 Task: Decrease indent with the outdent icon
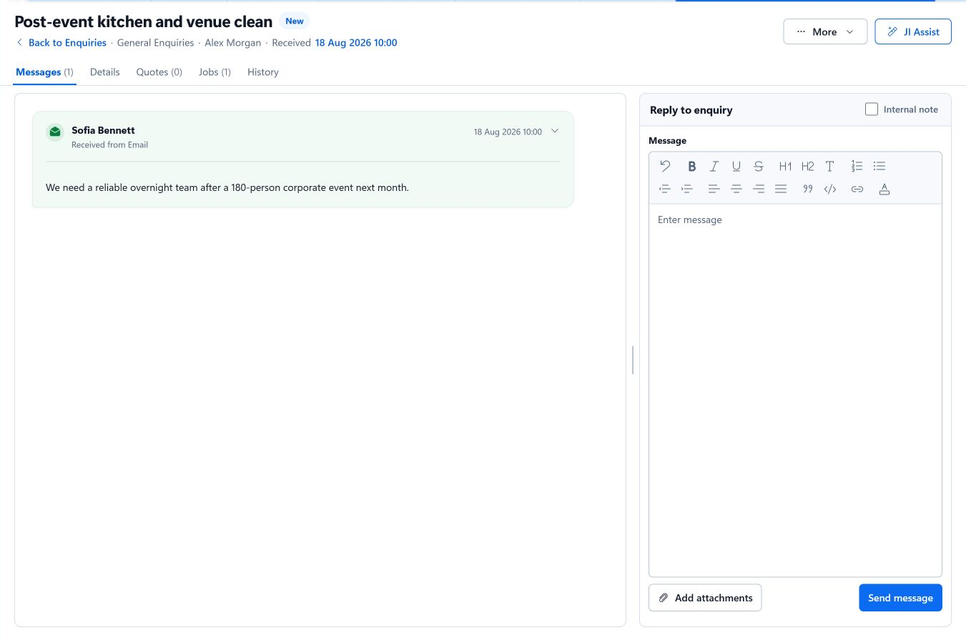665,189
